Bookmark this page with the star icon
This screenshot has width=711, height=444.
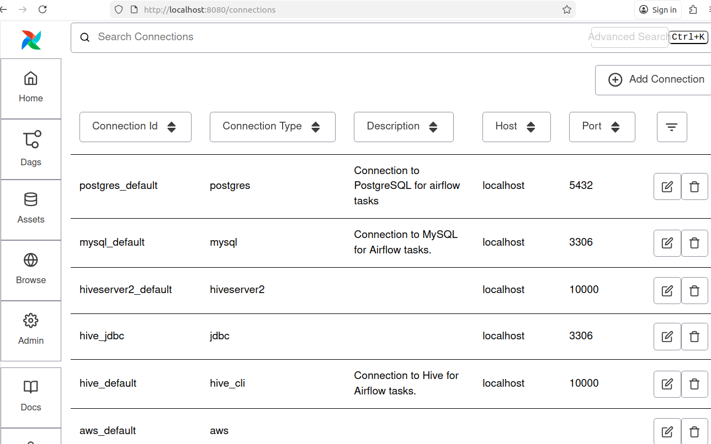(x=566, y=9)
